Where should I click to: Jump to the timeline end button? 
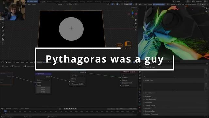pos(76,109)
